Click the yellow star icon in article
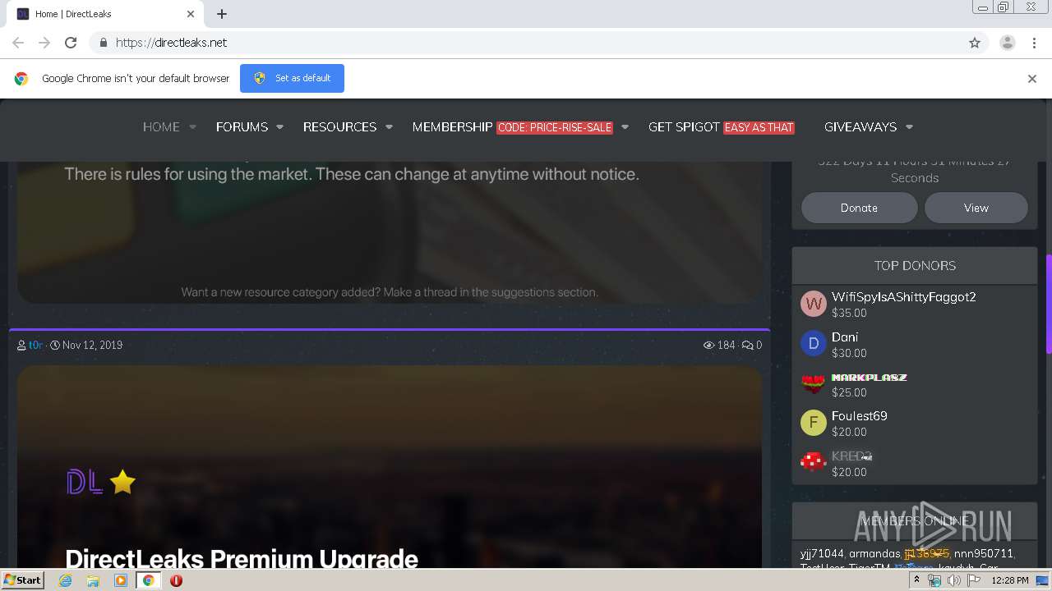 click(122, 482)
